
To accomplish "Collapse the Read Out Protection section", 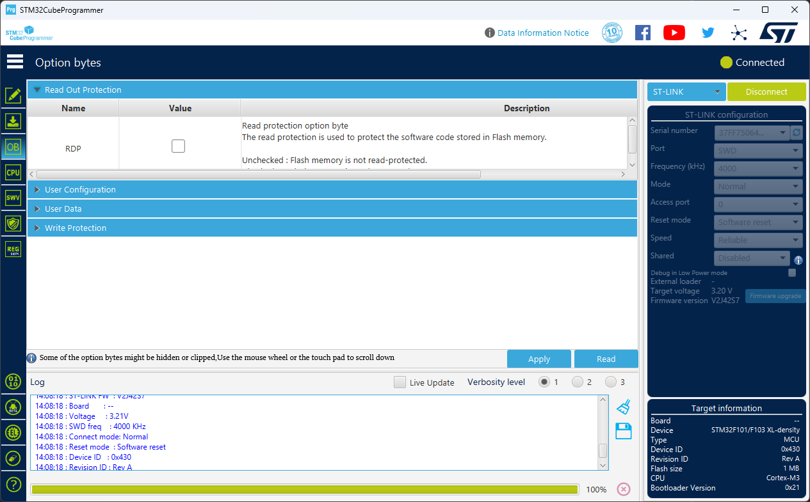I will click(332, 90).
